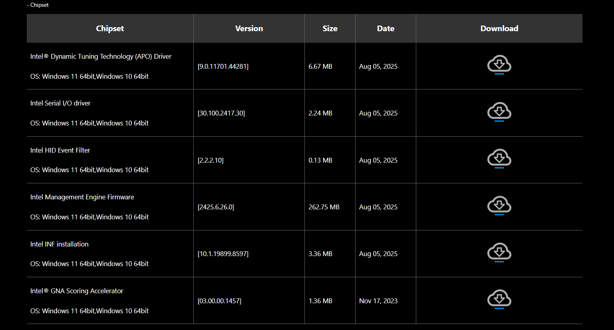Select 'Intel INF installation' name
This screenshot has width=614, height=330.
pyautogui.click(x=59, y=244)
